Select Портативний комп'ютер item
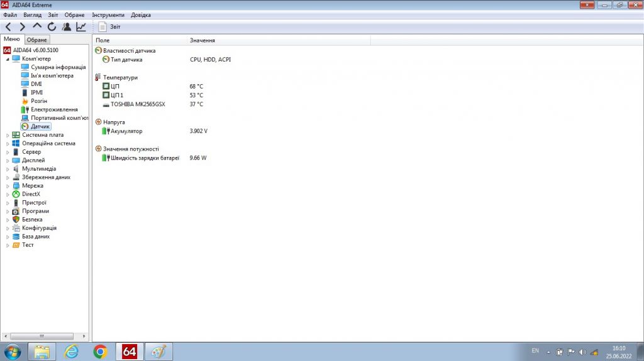 (60, 118)
